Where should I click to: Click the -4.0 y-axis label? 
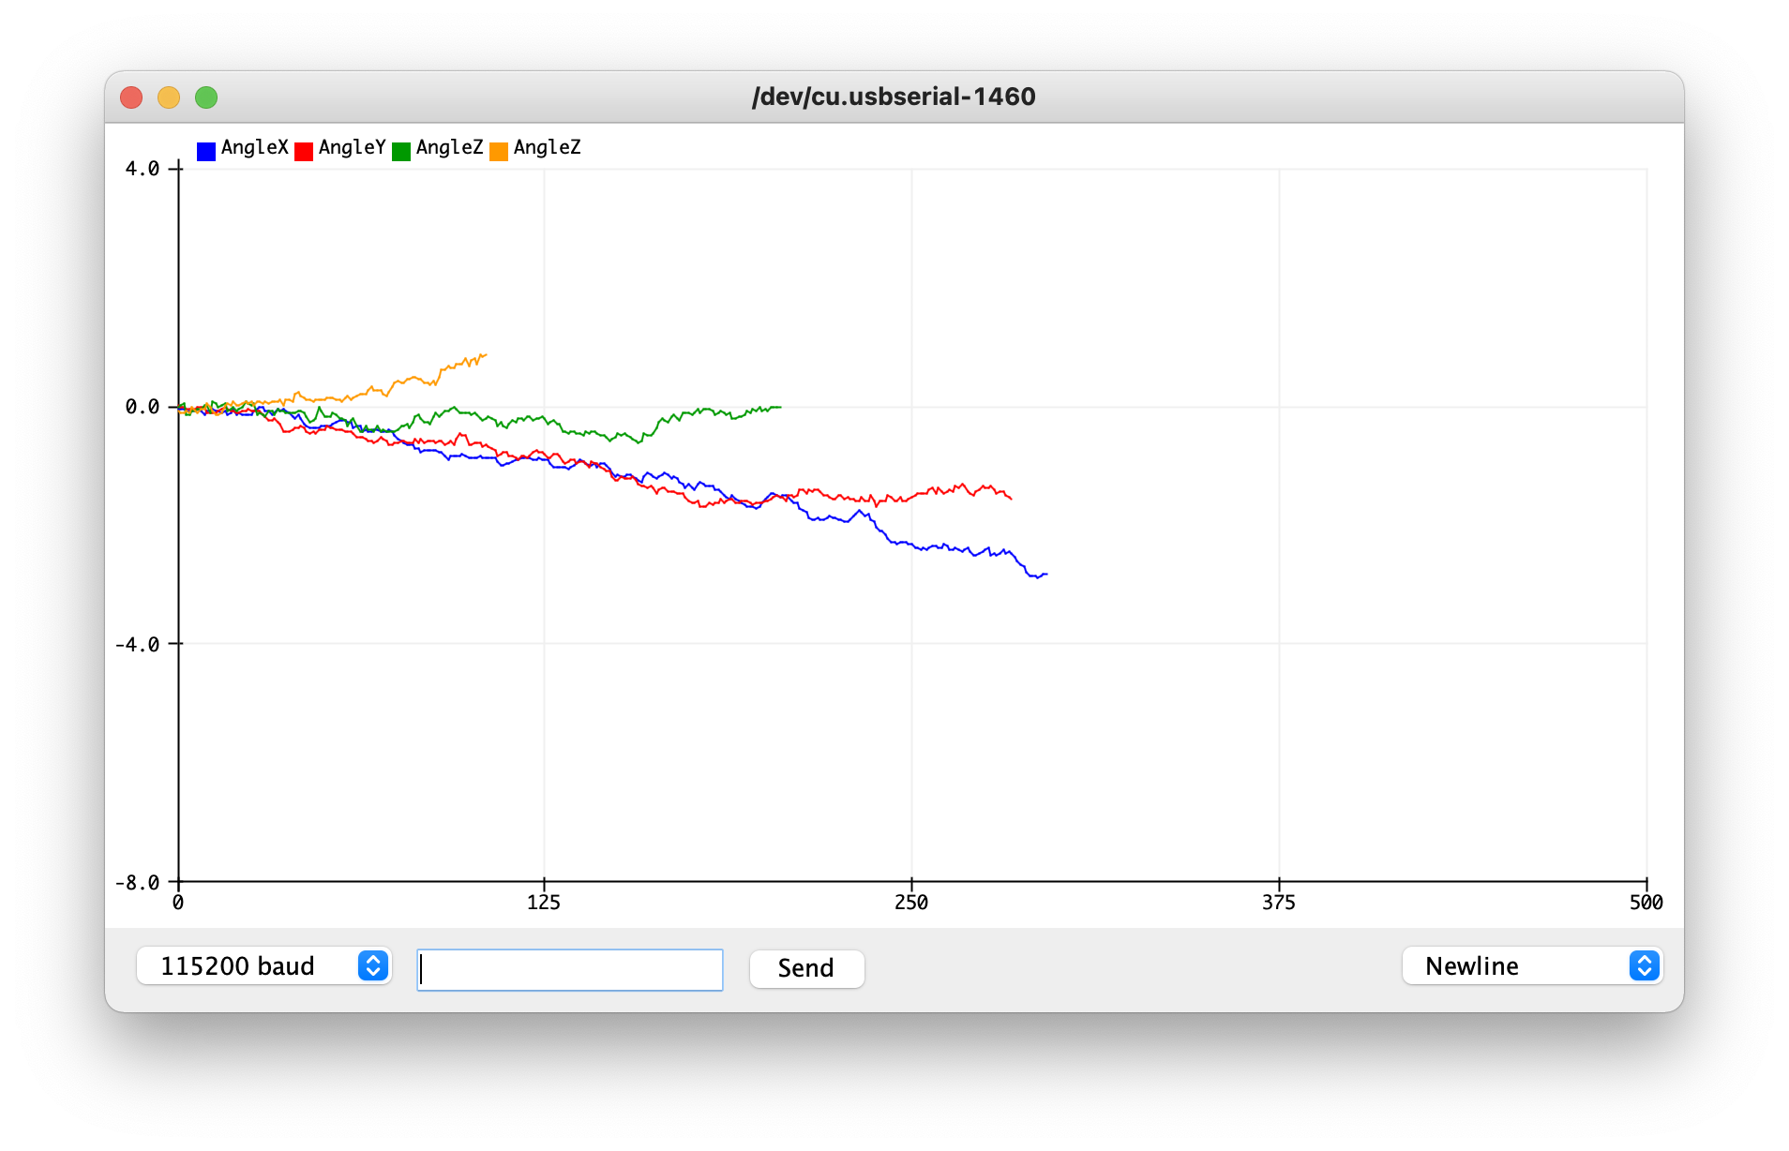(x=138, y=644)
